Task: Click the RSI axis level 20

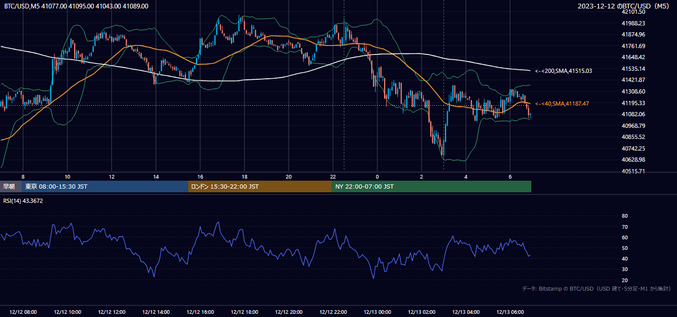Action: [625, 280]
